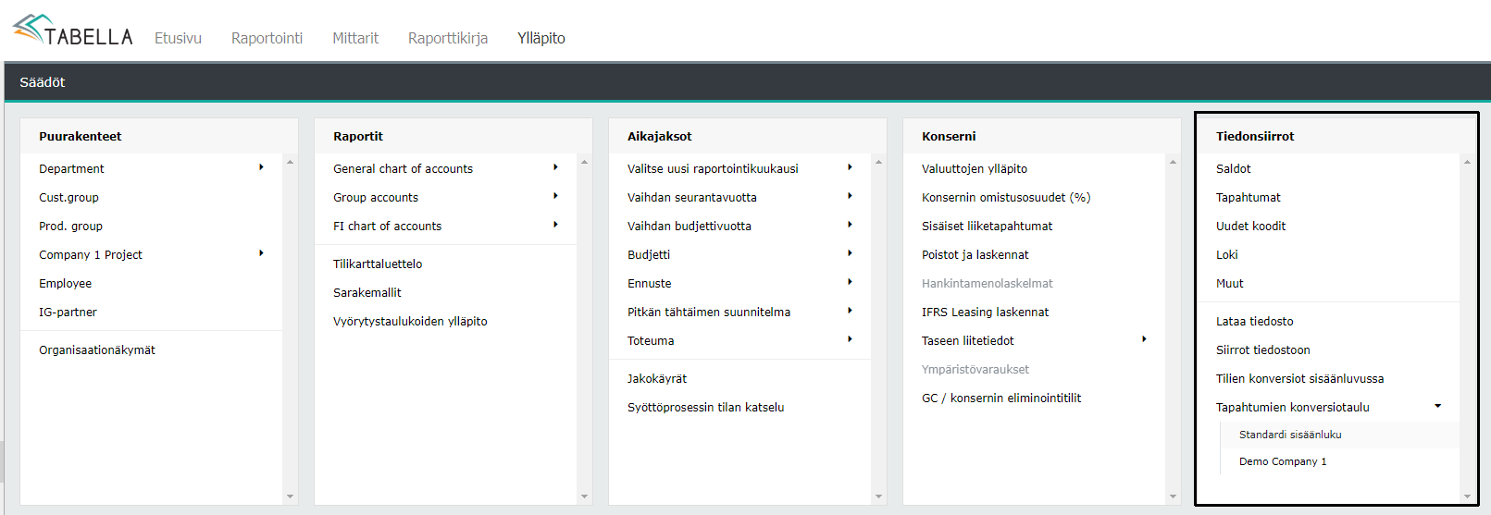Select Demo Company 1 conversion table
The width and height of the screenshot is (1491, 515).
coord(1283,461)
